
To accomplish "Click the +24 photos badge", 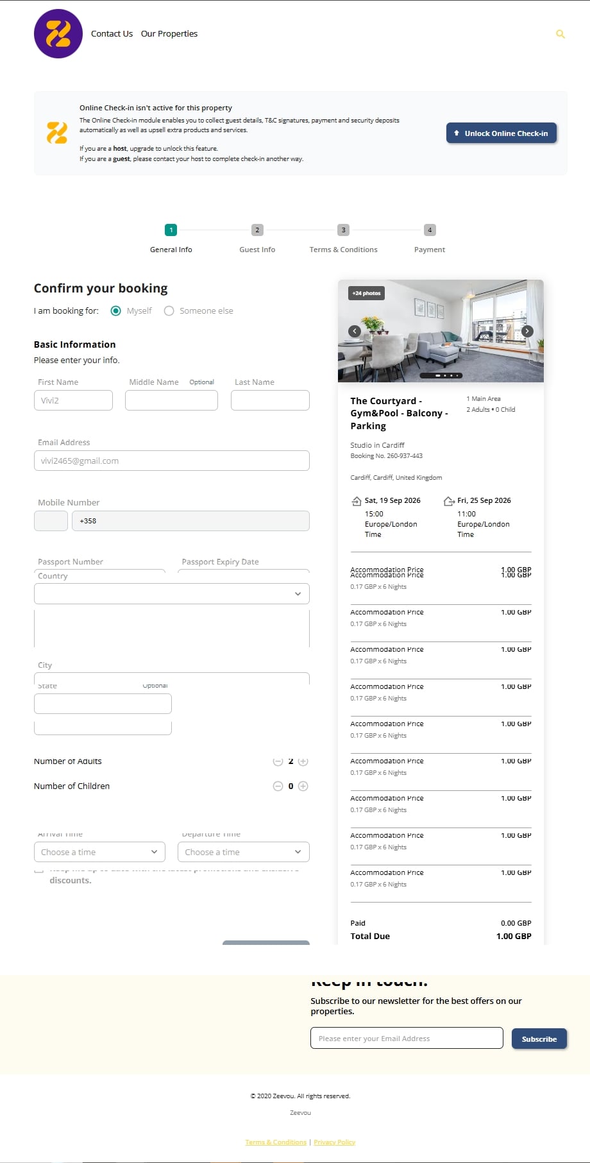I will coord(366,293).
